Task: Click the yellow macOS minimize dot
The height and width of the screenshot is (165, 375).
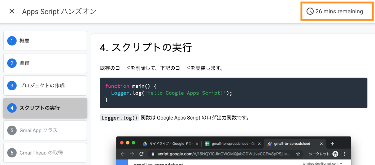Action: 127,143
